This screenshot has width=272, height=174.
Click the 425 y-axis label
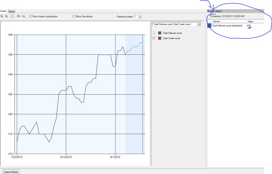pos(10,94)
